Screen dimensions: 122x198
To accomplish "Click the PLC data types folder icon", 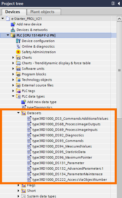I will click(18, 96).
